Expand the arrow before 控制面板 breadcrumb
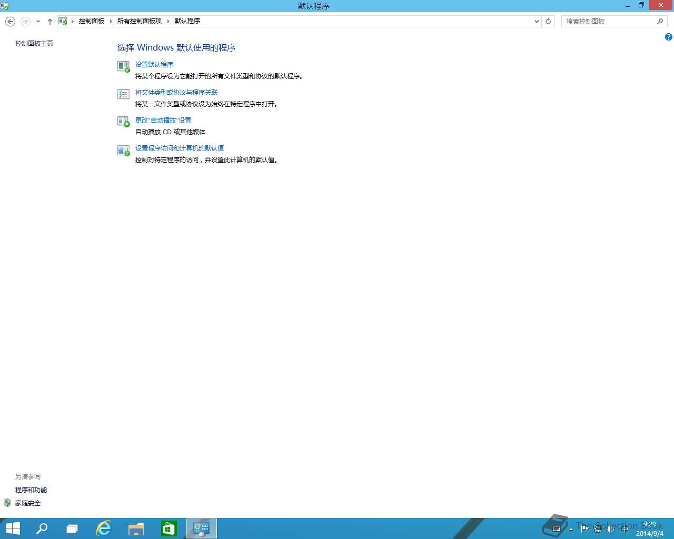The width and height of the screenshot is (674, 539). [x=73, y=21]
